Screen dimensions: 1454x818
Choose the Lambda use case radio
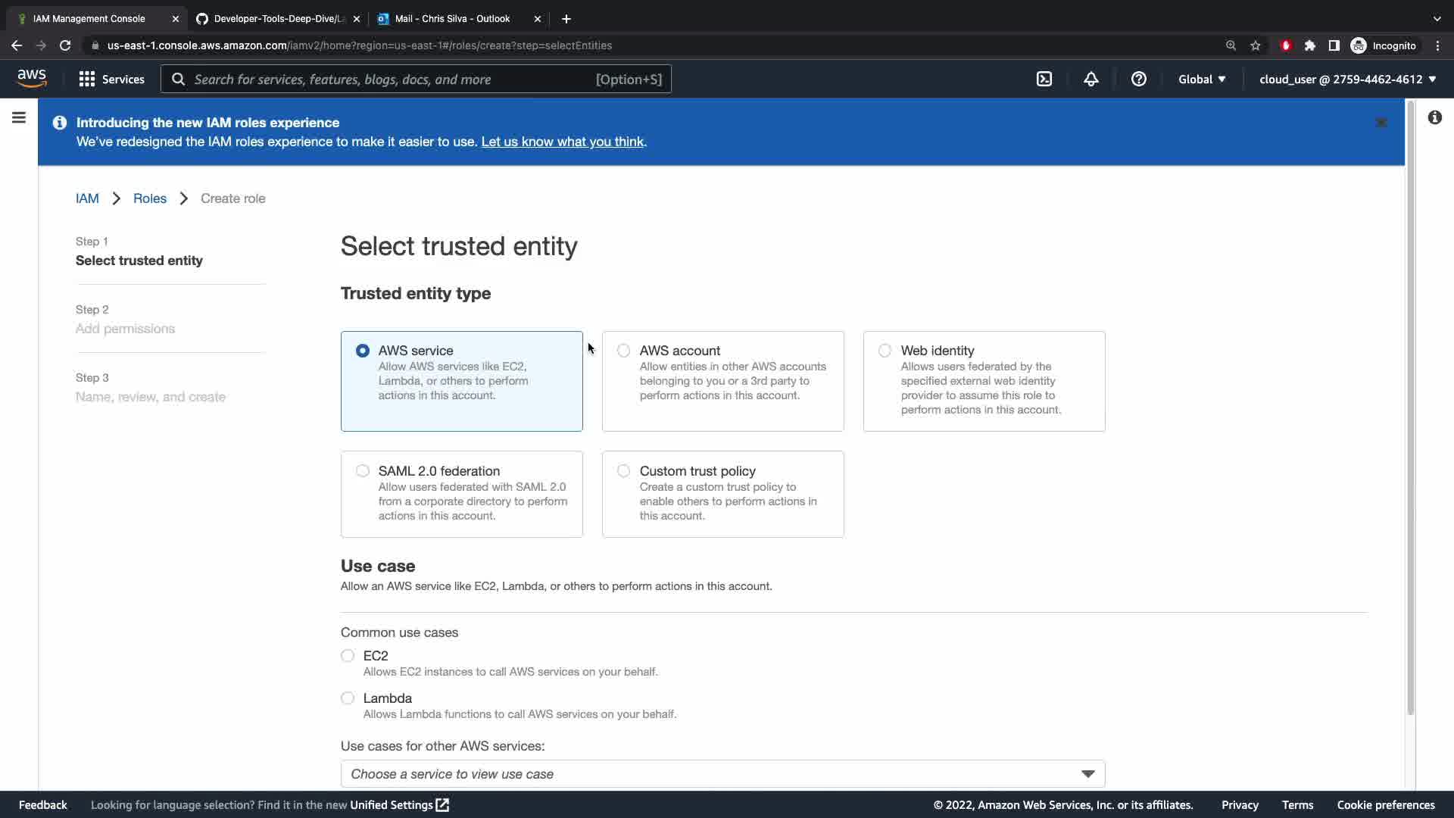click(348, 698)
